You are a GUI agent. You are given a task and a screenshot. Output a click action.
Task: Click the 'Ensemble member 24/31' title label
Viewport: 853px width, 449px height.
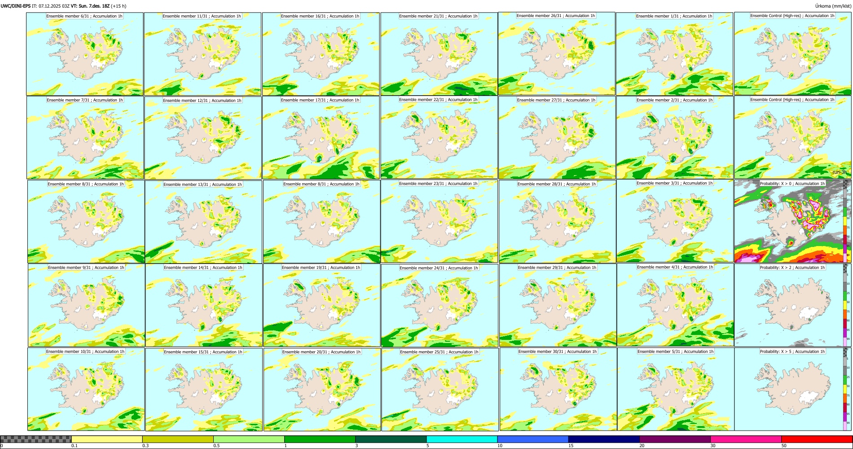tap(439, 268)
